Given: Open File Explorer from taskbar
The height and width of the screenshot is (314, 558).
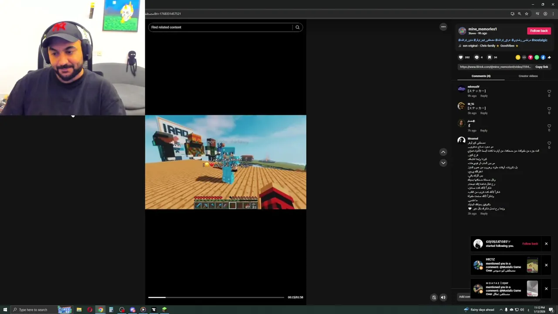Looking at the screenshot, I should point(79,310).
